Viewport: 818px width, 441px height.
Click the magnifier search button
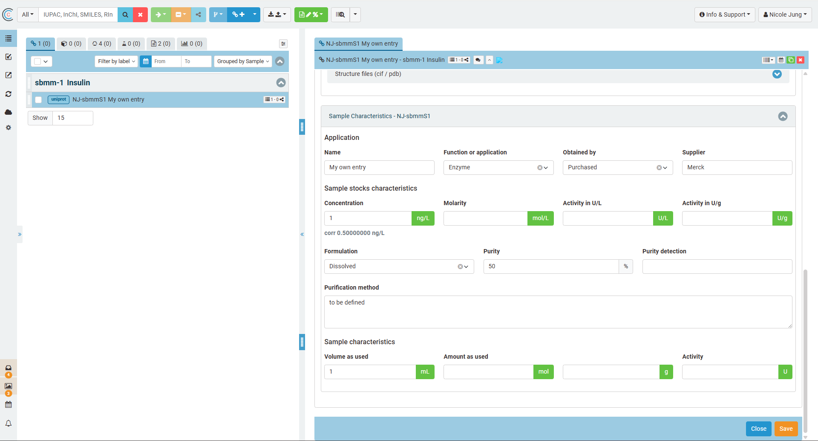125,15
